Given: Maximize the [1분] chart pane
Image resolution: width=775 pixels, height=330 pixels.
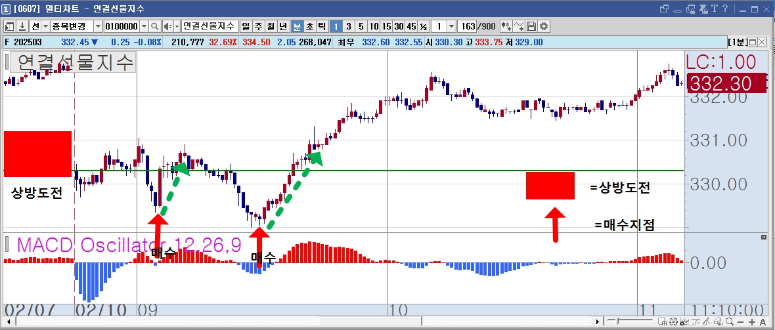Looking at the screenshot, I should tap(752, 42).
